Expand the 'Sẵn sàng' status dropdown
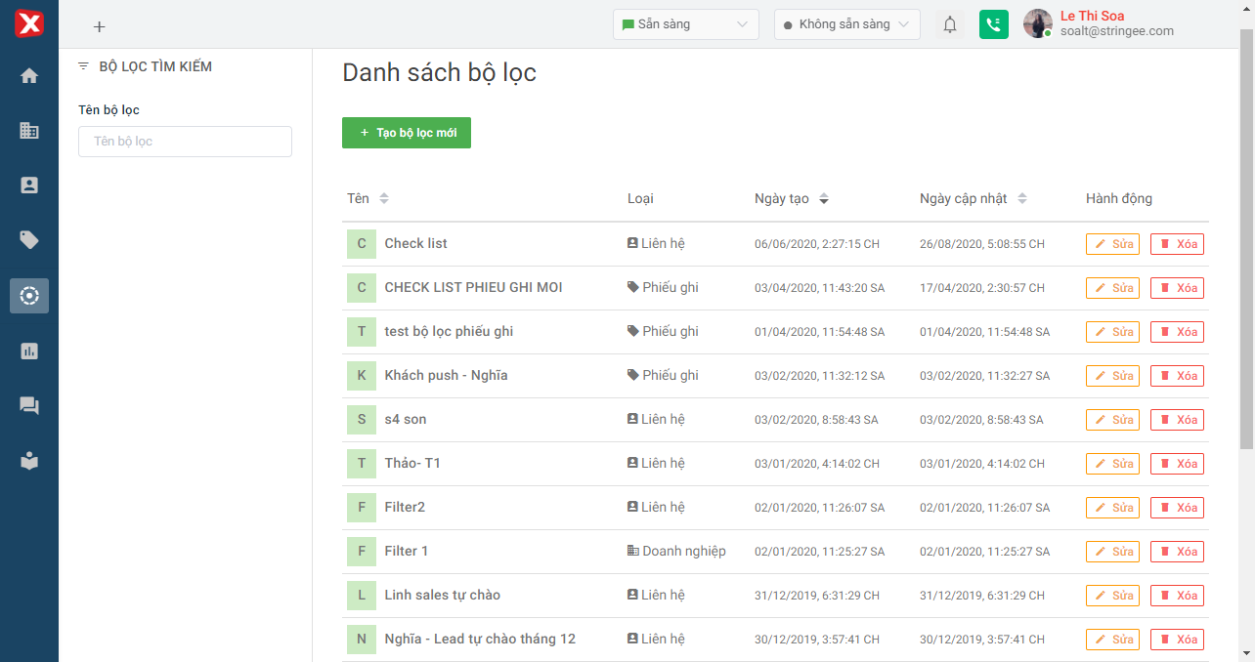The height and width of the screenshot is (662, 1255). (685, 24)
